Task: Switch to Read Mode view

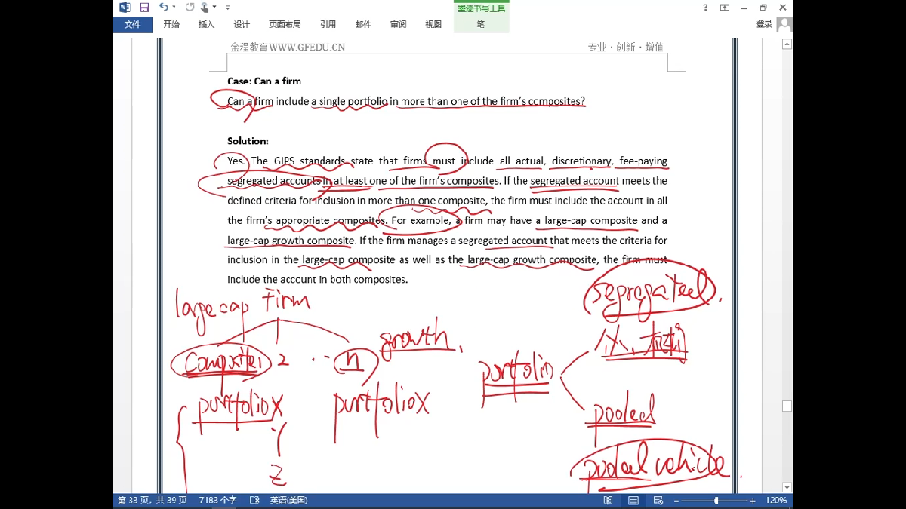Action: tap(609, 501)
